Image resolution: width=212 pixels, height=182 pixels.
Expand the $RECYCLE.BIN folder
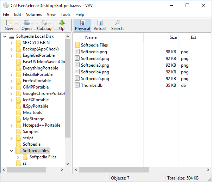coord(12,43)
